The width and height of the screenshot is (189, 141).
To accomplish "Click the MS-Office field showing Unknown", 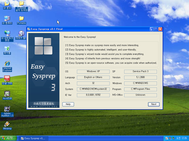I will (x=140, y=95).
